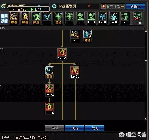Click the 通用技能 general skills label
This screenshot has width=149, height=140.
4,18
